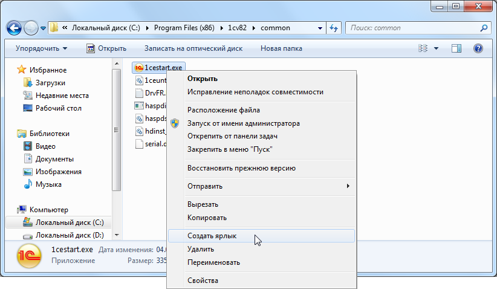Image resolution: width=497 pixels, height=289 pixels.
Task: Toggle the preview pane icon
Action: 456,48
